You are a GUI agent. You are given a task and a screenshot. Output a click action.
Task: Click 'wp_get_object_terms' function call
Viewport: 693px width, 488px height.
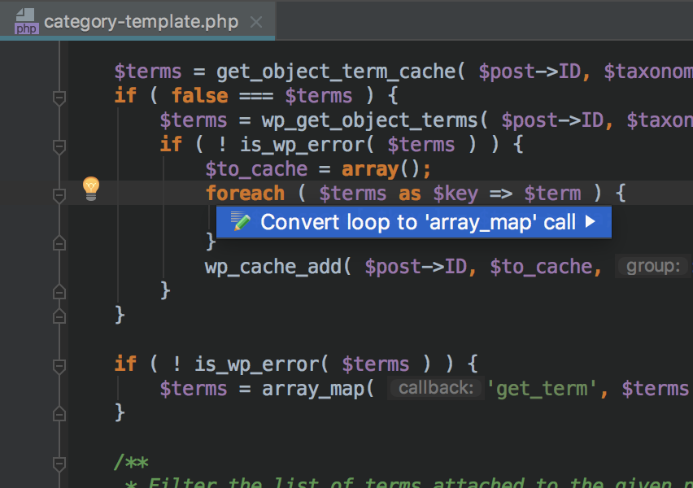pyautogui.click(x=369, y=120)
